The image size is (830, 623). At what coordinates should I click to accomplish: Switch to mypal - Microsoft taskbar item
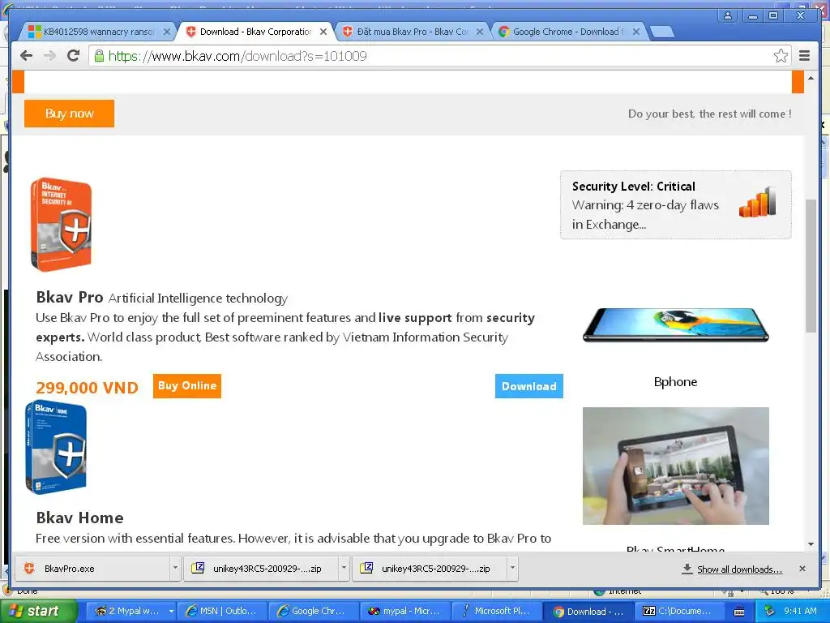click(405, 612)
